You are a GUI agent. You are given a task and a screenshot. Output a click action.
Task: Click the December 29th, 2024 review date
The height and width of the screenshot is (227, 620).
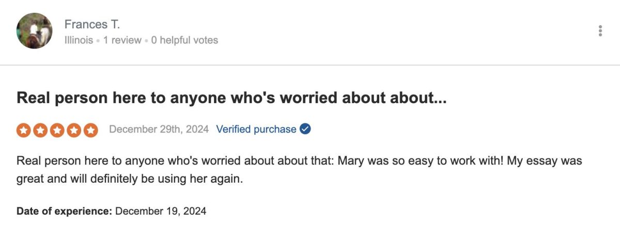pos(159,129)
